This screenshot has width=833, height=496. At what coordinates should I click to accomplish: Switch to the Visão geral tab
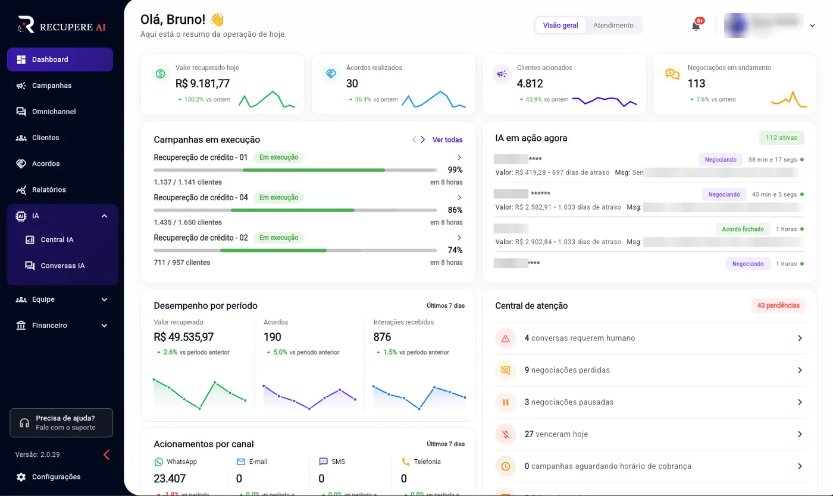click(560, 26)
